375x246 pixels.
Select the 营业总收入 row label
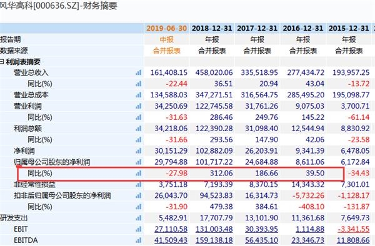tap(31, 72)
